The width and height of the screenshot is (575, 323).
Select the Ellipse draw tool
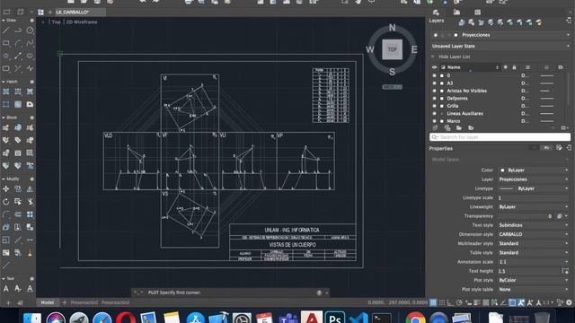tap(30, 56)
